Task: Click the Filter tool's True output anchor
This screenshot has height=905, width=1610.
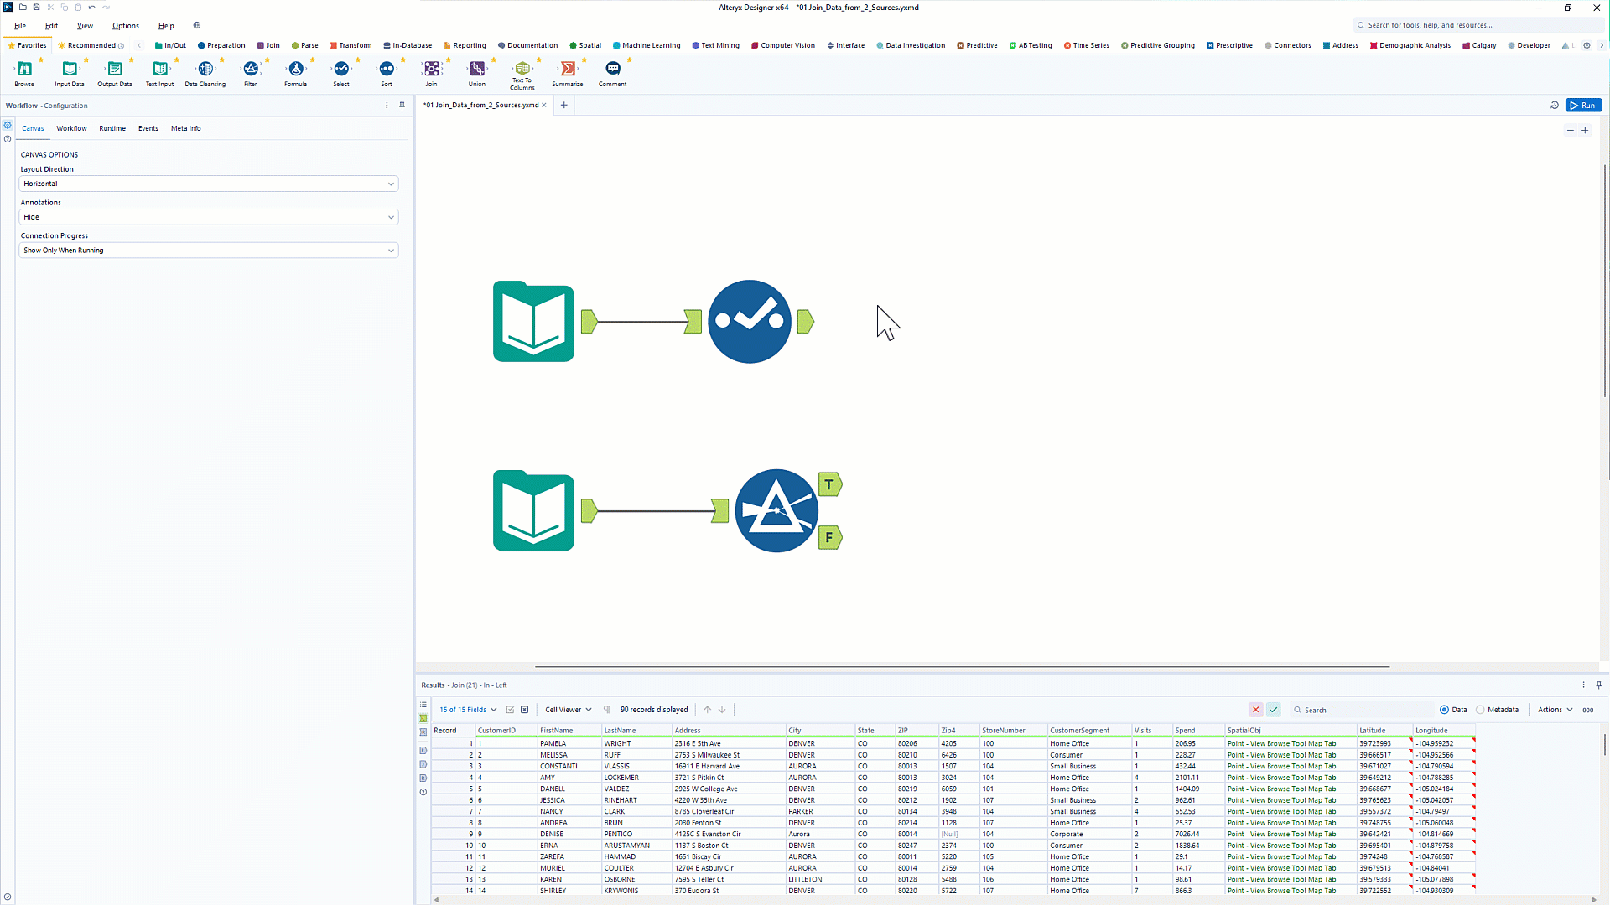Action: (x=829, y=484)
